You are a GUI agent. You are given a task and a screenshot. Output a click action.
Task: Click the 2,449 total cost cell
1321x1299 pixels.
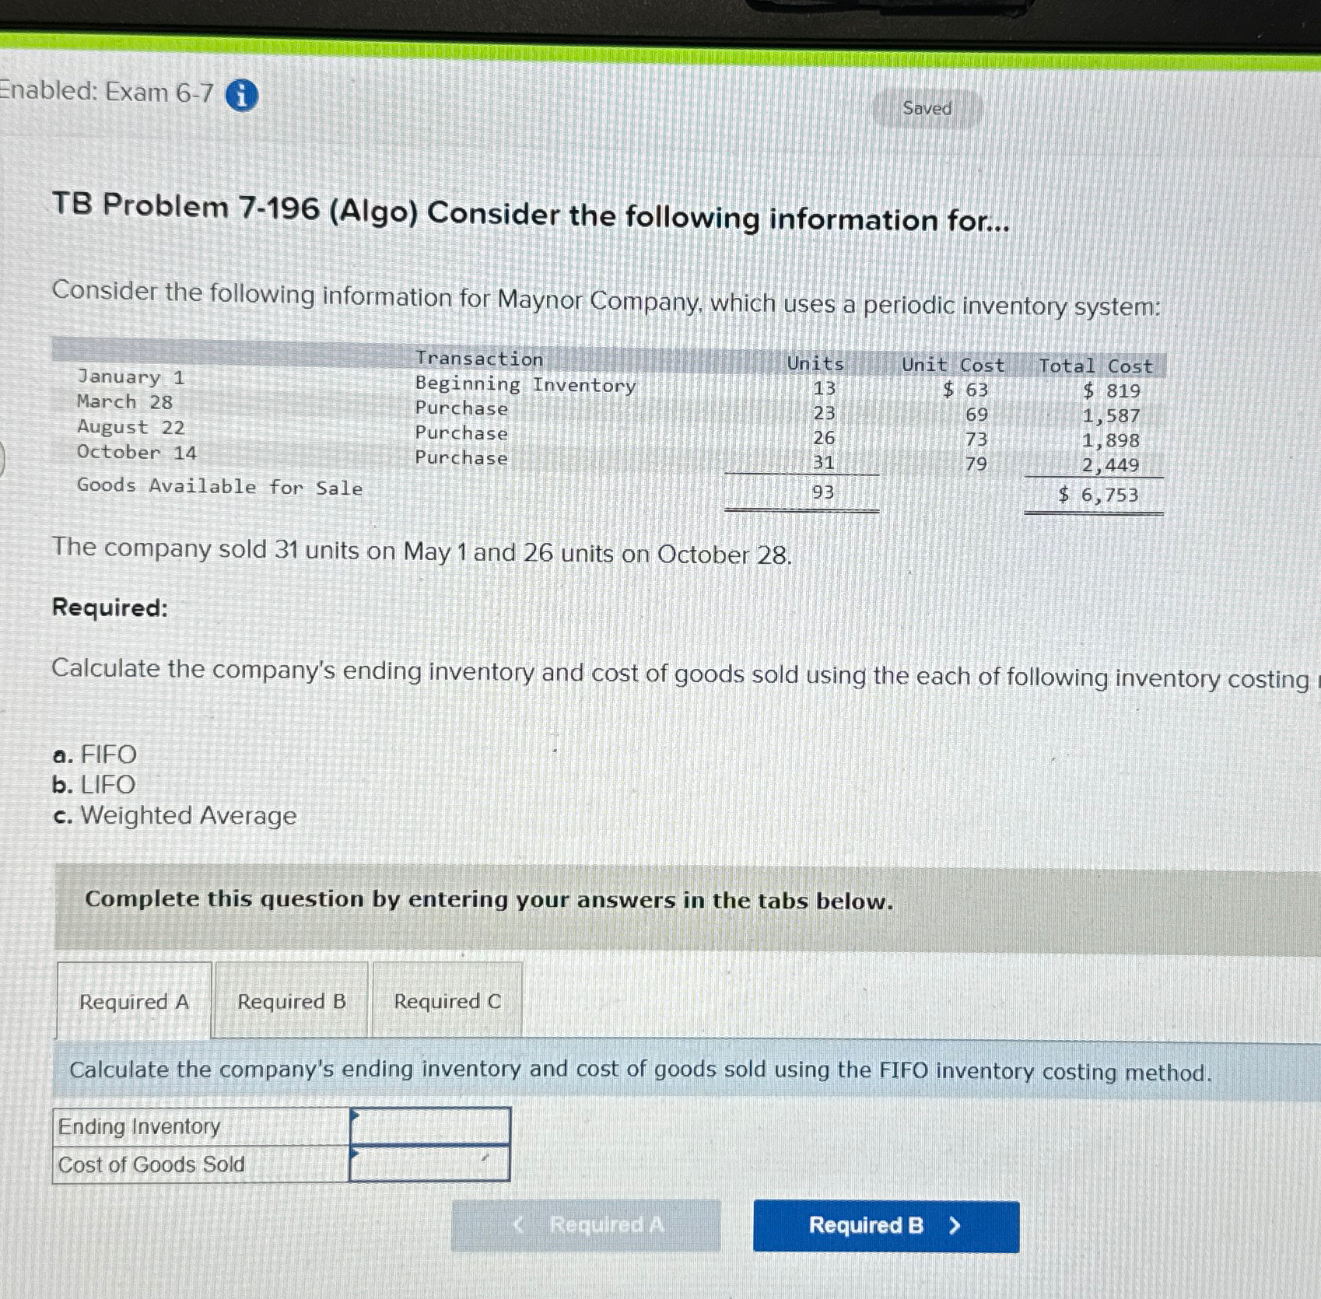pos(1110,465)
